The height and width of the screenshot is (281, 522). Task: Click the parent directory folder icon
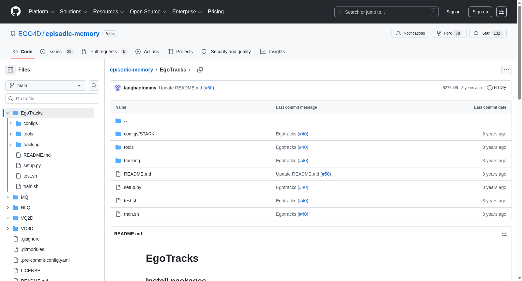tap(118, 121)
